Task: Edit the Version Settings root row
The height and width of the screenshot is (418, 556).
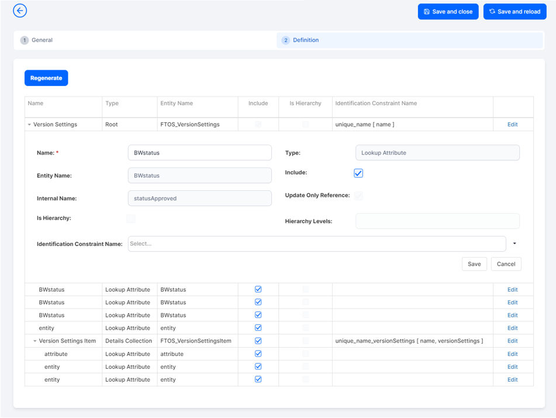Action: click(512, 124)
